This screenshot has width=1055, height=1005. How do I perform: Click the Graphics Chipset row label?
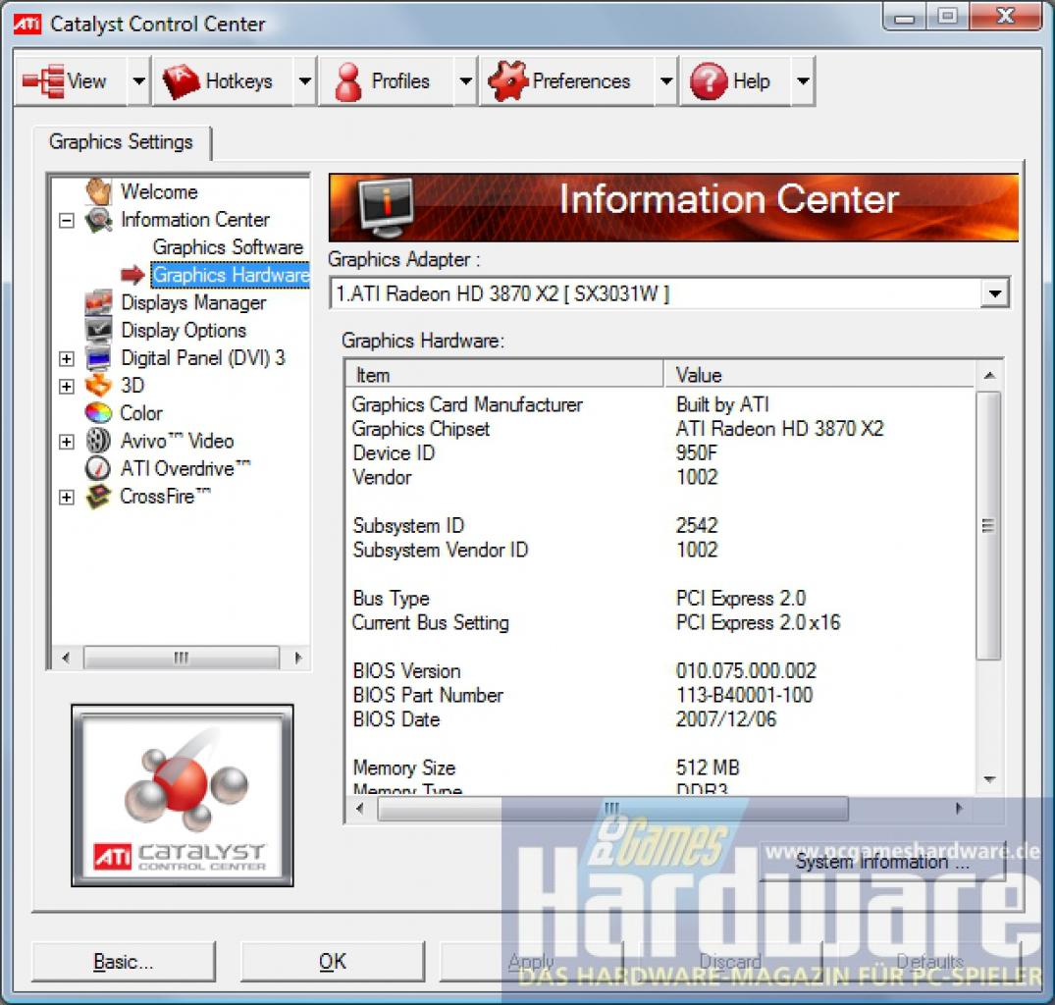[x=421, y=429]
